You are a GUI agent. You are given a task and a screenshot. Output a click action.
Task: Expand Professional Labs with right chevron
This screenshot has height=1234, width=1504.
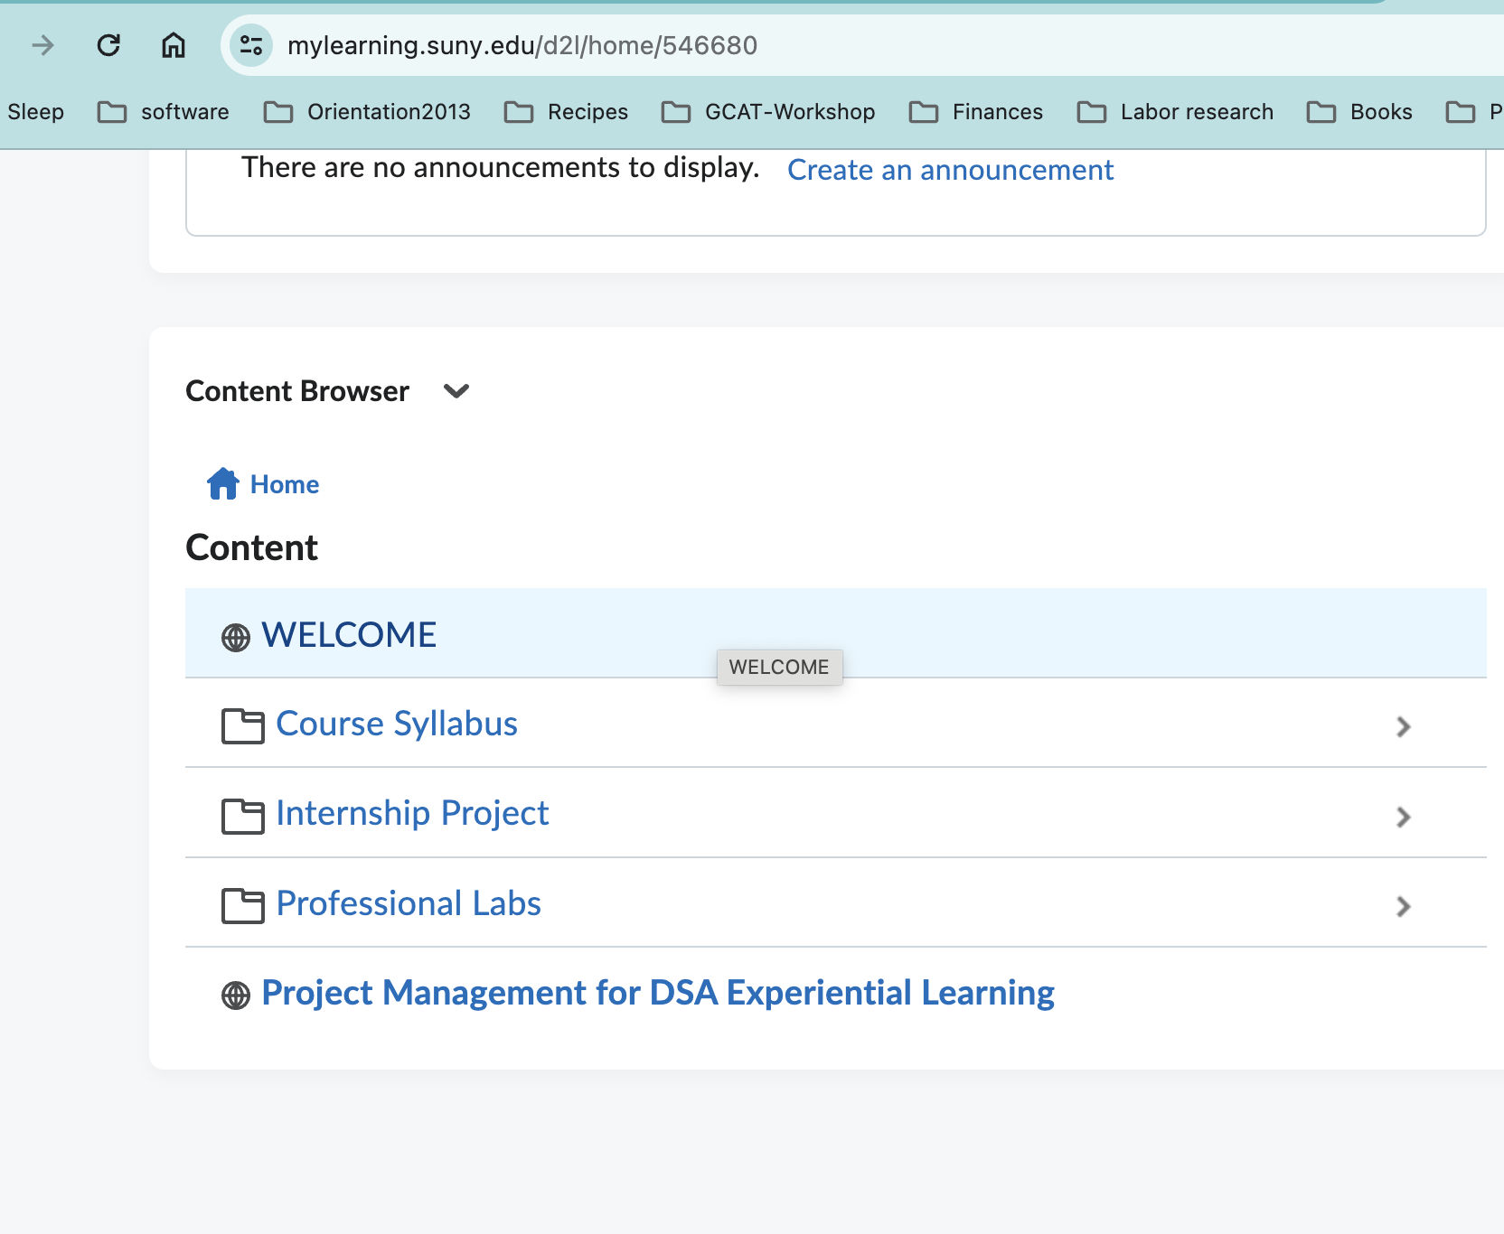coord(1403,906)
